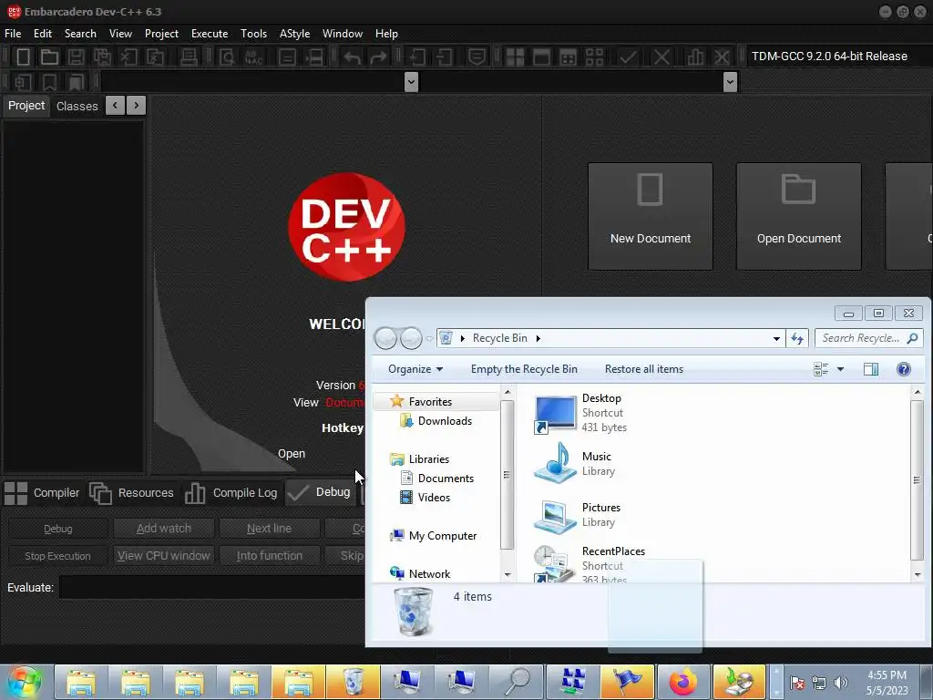Click Empty the Recycle Bin
Screen dimensions: 933x700
524,369
